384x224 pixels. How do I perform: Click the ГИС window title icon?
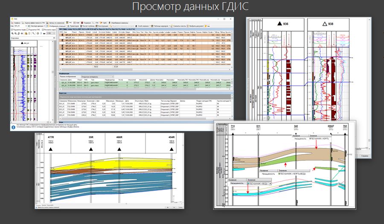point(12,19)
